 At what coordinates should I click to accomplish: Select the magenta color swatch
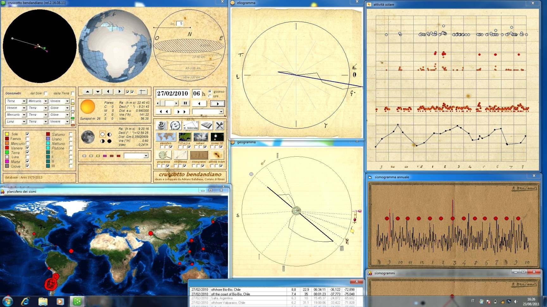105,156
